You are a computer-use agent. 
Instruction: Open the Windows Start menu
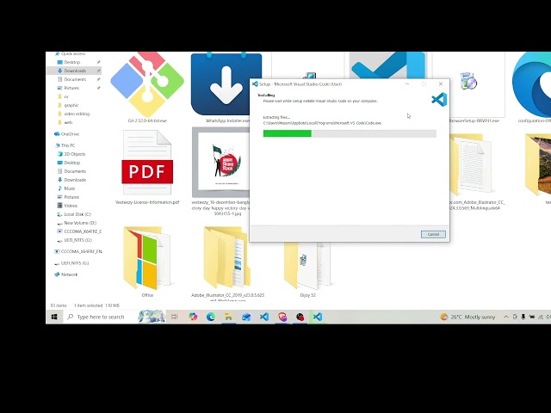[x=54, y=317]
